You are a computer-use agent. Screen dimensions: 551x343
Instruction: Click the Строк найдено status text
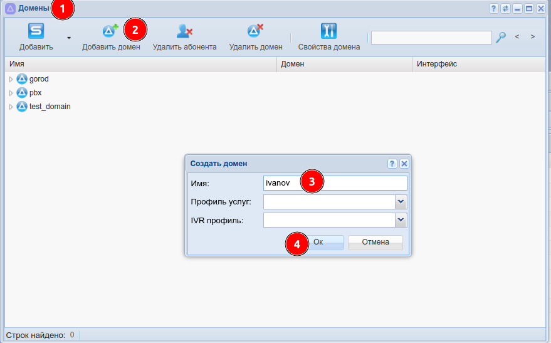[x=36, y=335]
